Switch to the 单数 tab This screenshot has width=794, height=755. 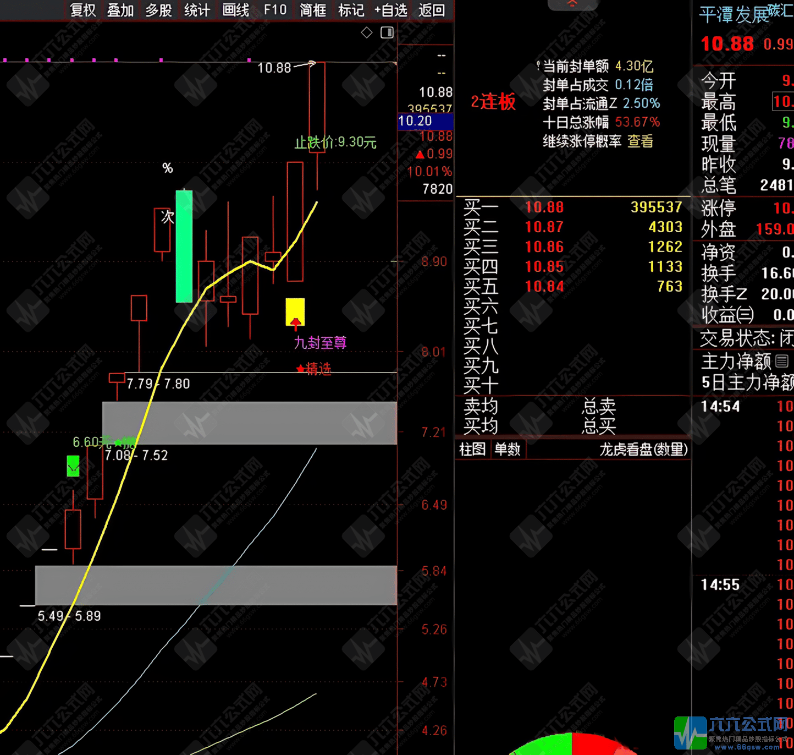tap(507, 450)
